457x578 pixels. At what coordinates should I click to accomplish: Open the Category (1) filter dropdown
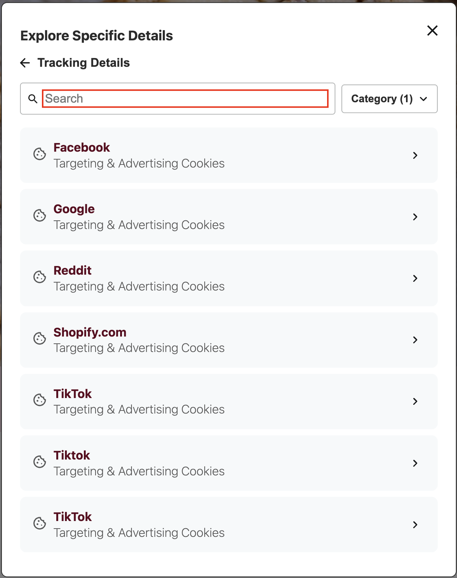tap(389, 99)
